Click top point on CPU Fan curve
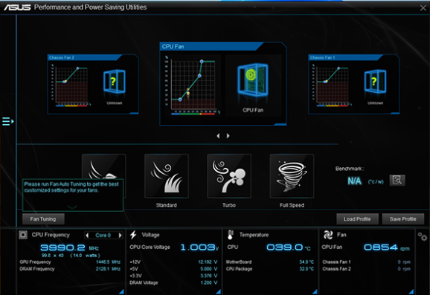This screenshot has height=295, width=430. 202,62
